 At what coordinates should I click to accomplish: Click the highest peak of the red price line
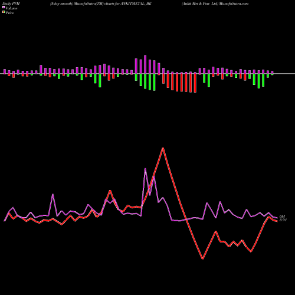point(163,148)
